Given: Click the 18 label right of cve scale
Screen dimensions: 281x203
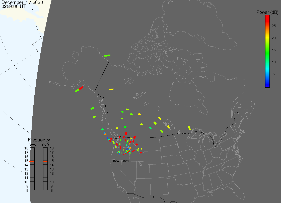Looking at the screenshot, I should [52, 148].
